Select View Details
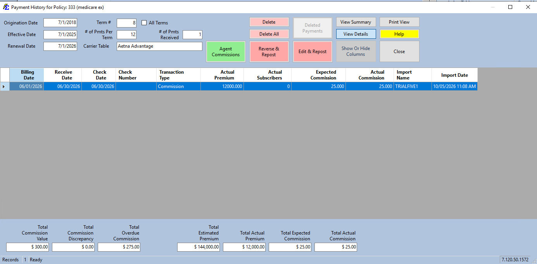537x264 pixels. point(356,34)
